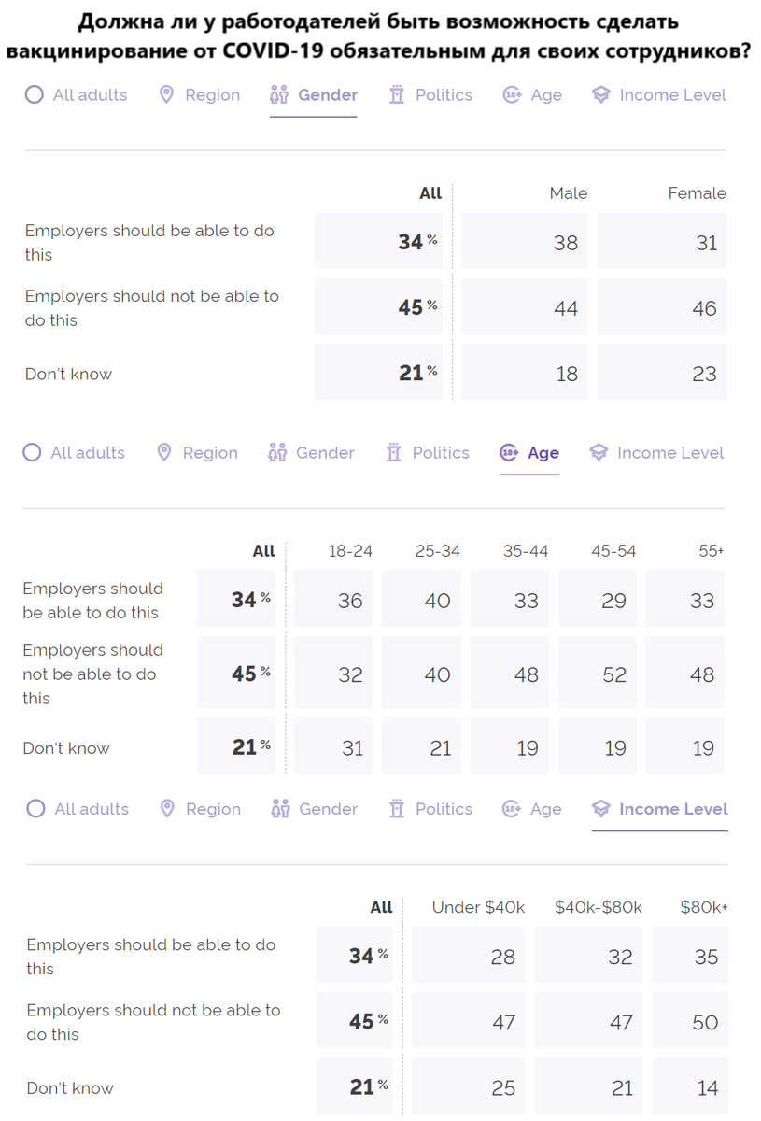Select the Region location pin icon in the top filter row
761x1121 pixels.
pos(167,94)
